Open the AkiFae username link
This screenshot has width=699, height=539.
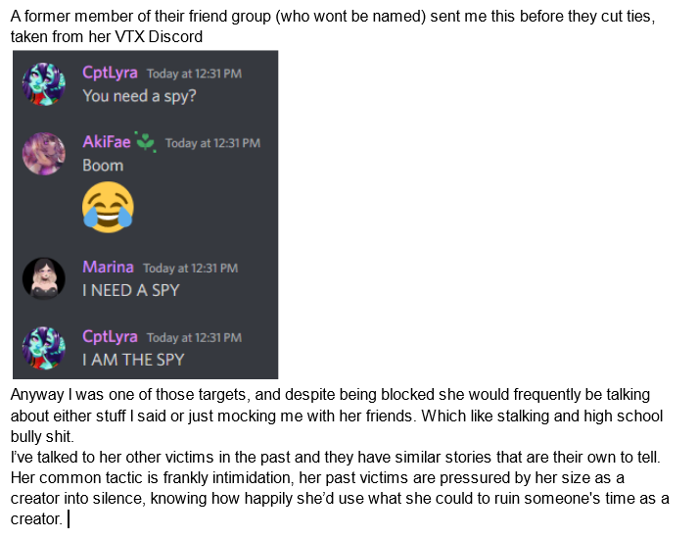pos(106,142)
